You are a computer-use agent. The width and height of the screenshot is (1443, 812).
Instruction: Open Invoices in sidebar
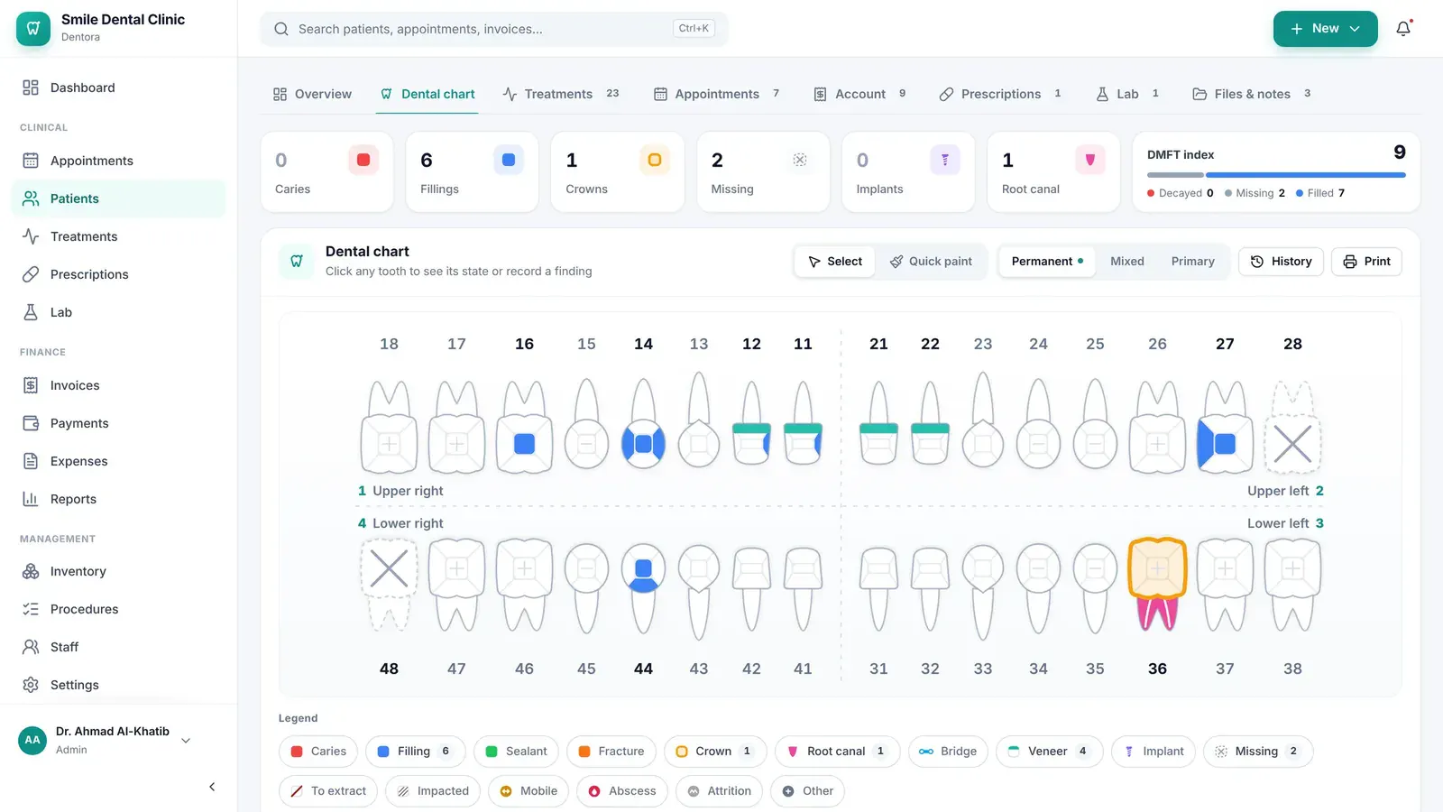(x=118, y=385)
